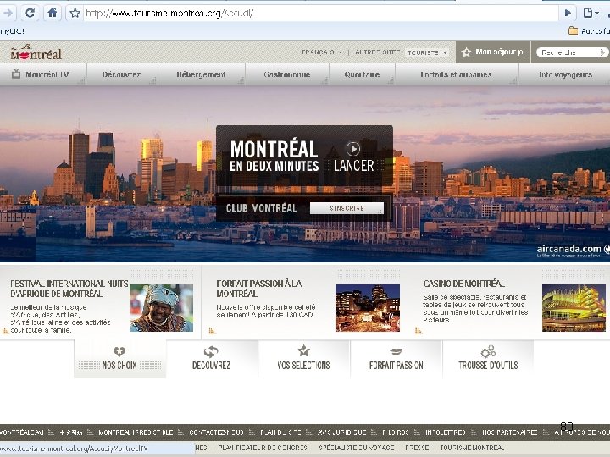Click the Nuits d'Afrique festival thumbnail
The height and width of the screenshot is (457, 610).
click(162, 308)
